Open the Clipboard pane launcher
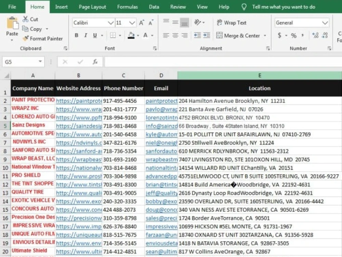The height and width of the screenshot is (257, 342). tap(65, 48)
